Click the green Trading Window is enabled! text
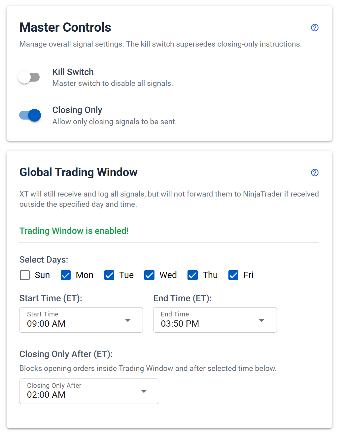Screen dimensions: 339x435 click(x=74, y=231)
